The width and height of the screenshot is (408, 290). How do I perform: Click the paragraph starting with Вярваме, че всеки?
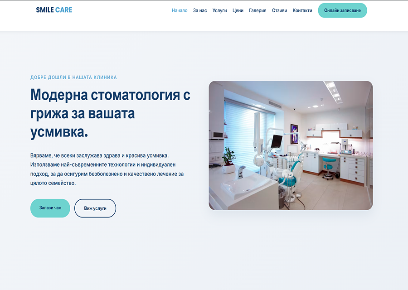(107, 169)
